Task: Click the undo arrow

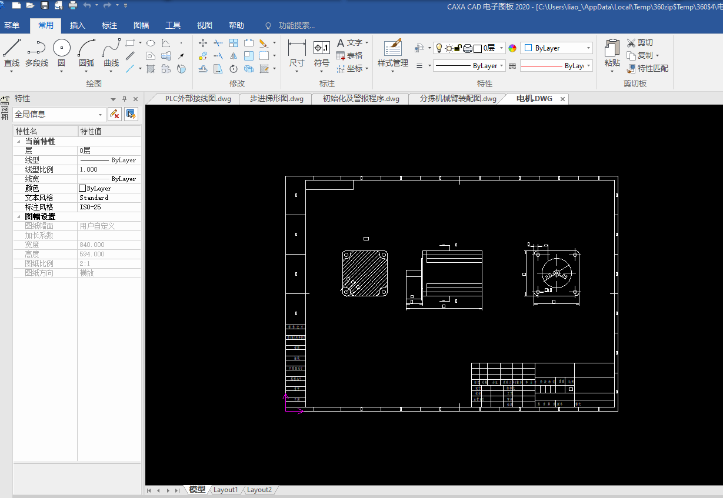Action: pos(87,5)
